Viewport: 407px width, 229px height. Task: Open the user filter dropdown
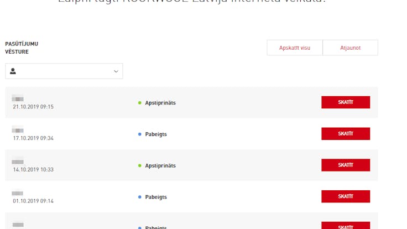[x=64, y=71]
